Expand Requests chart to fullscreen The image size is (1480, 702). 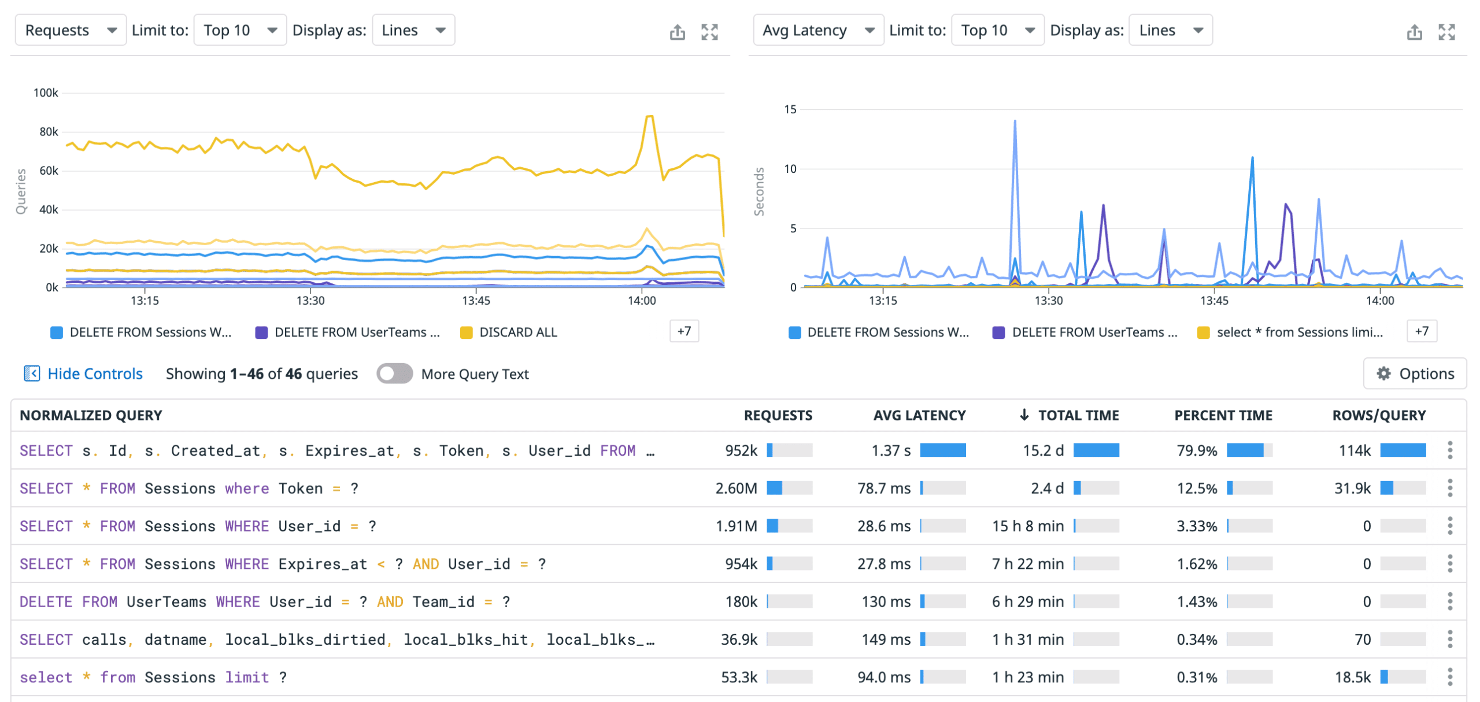[709, 32]
